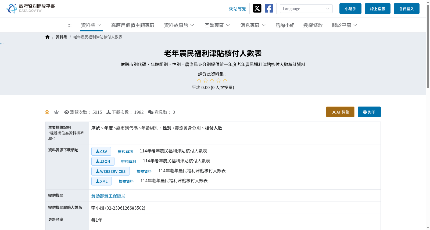Expand the 關於平臺 menu
Image resolution: width=430 pixels, height=230 pixels.
tap(345, 25)
